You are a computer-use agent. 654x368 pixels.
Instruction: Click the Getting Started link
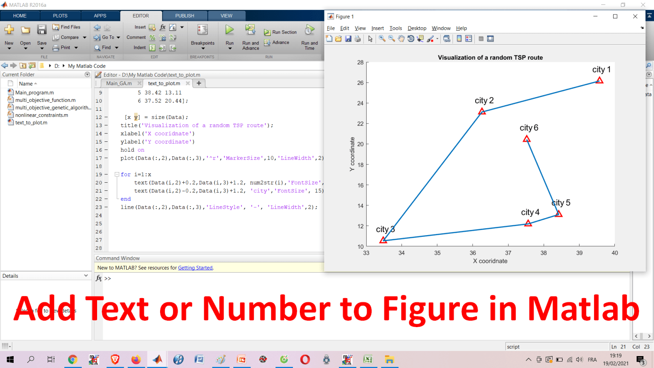click(195, 268)
